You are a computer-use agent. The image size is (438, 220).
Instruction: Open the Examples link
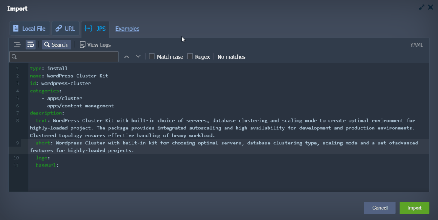pos(127,29)
